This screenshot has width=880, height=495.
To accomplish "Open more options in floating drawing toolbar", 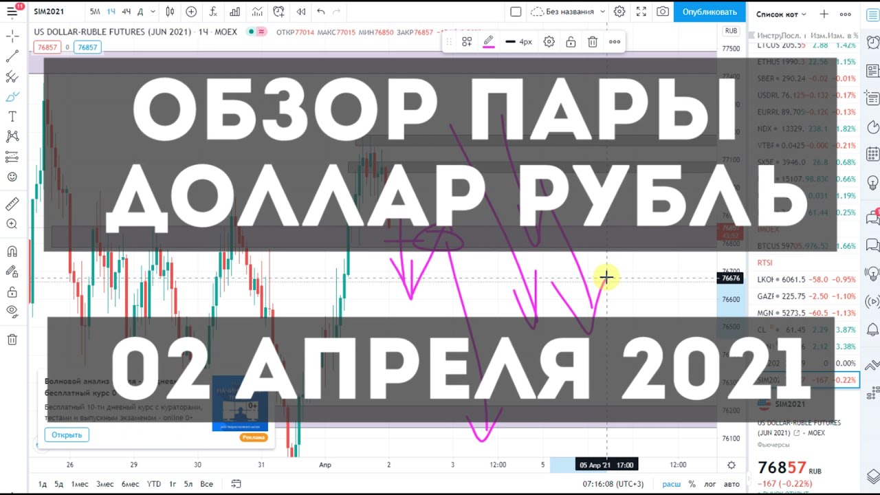I will [x=615, y=42].
